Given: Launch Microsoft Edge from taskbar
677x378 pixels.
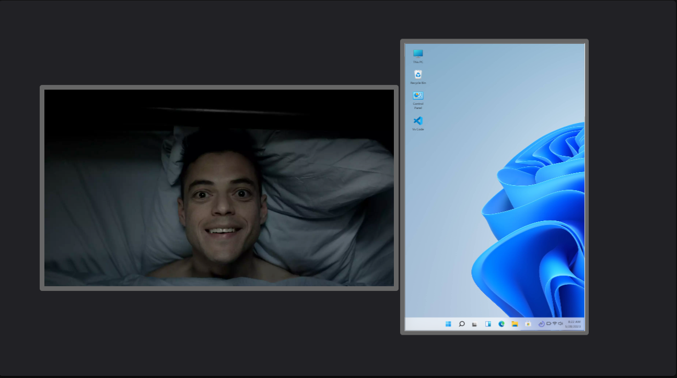Looking at the screenshot, I should 501,324.
